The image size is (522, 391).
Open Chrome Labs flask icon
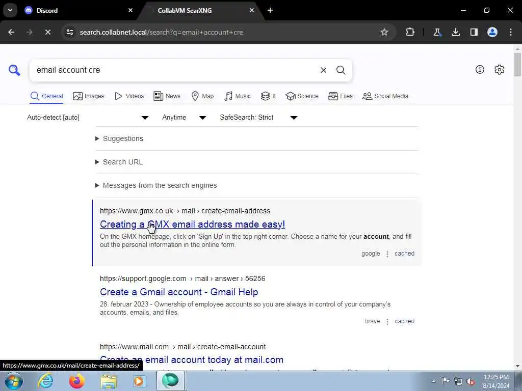pos(437,32)
